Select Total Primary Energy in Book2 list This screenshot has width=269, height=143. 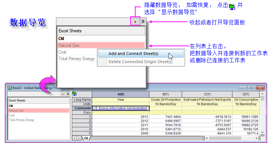[39, 120]
